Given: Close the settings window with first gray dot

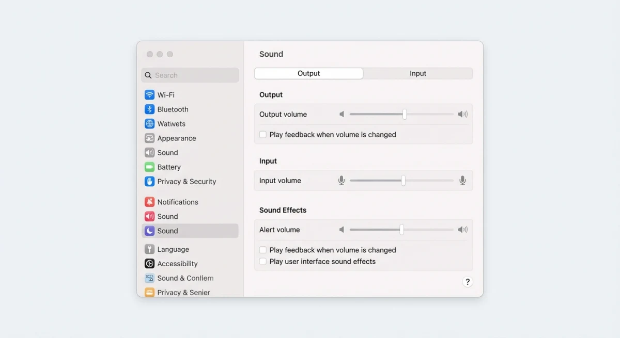Looking at the screenshot, I should [150, 54].
